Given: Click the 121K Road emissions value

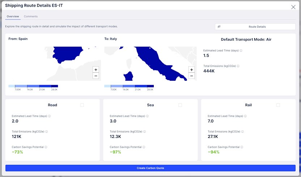Looking at the screenshot, I should [x=17, y=136].
